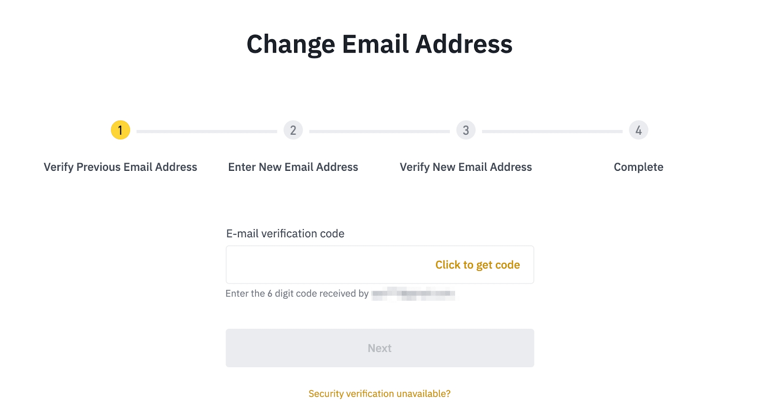The height and width of the screenshot is (417, 760).
Task: Click the Enter the 6 digit code hint text
Action: point(297,294)
